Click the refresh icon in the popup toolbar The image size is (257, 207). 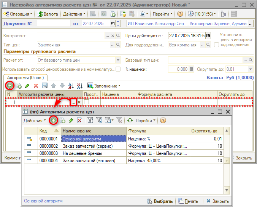click(130, 120)
